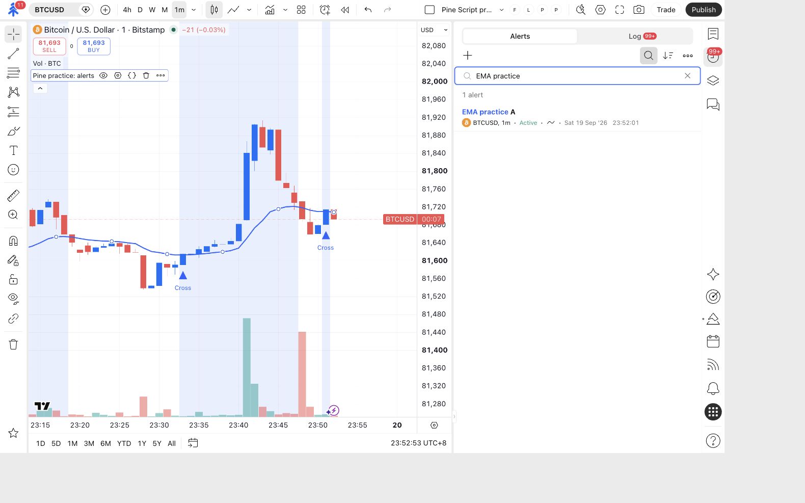This screenshot has height=503, width=805.
Task: Activate the zoom in tool
Action: pyautogui.click(x=13, y=215)
